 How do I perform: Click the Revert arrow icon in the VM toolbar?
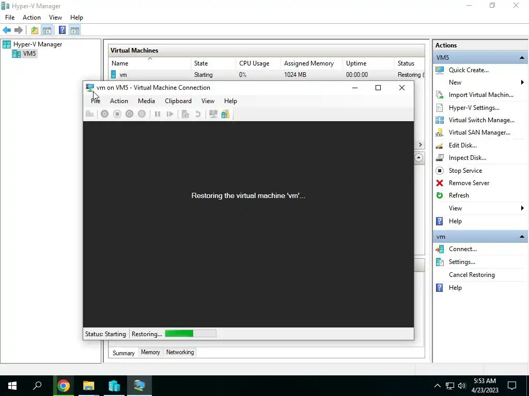[x=198, y=114]
